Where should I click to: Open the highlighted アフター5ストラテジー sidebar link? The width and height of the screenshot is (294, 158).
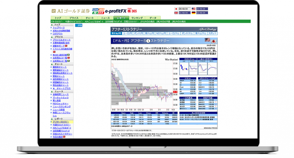pyautogui.click(x=61, y=122)
